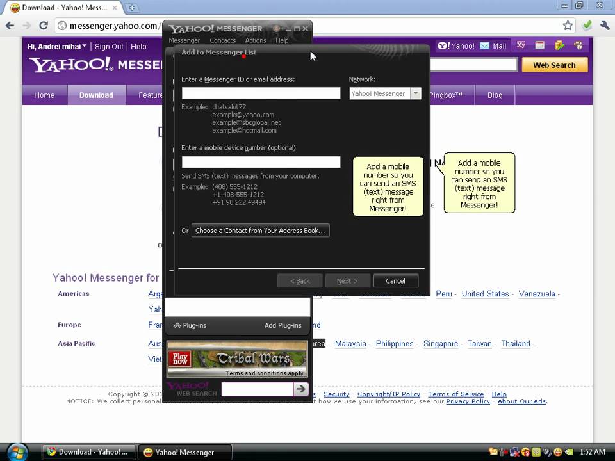This screenshot has width=615, height=461.
Task: Open the Yahoo finance coins icon
Action: (559, 45)
